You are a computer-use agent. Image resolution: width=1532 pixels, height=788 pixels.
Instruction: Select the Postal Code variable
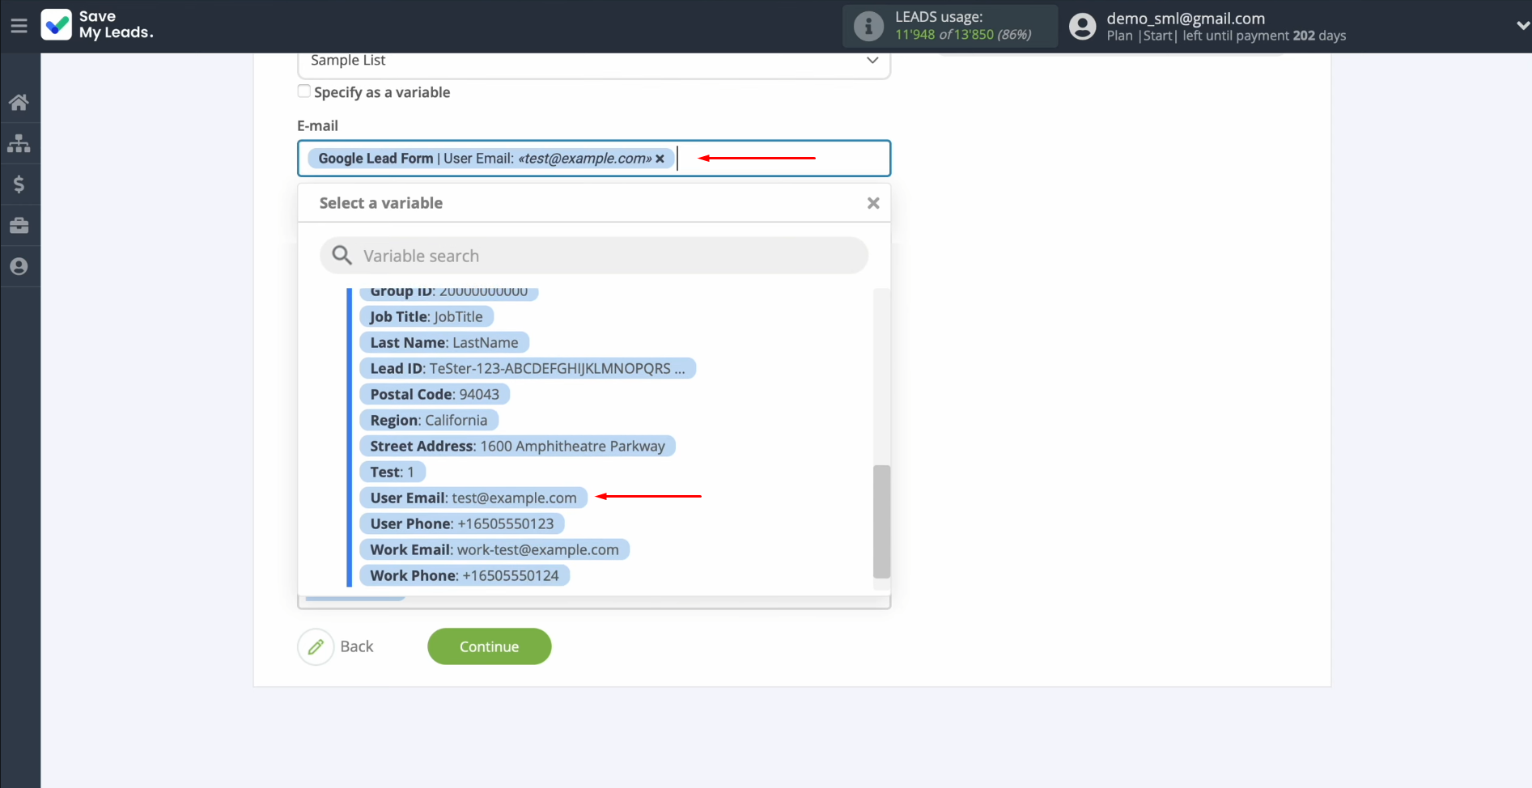(x=435, y=395)
